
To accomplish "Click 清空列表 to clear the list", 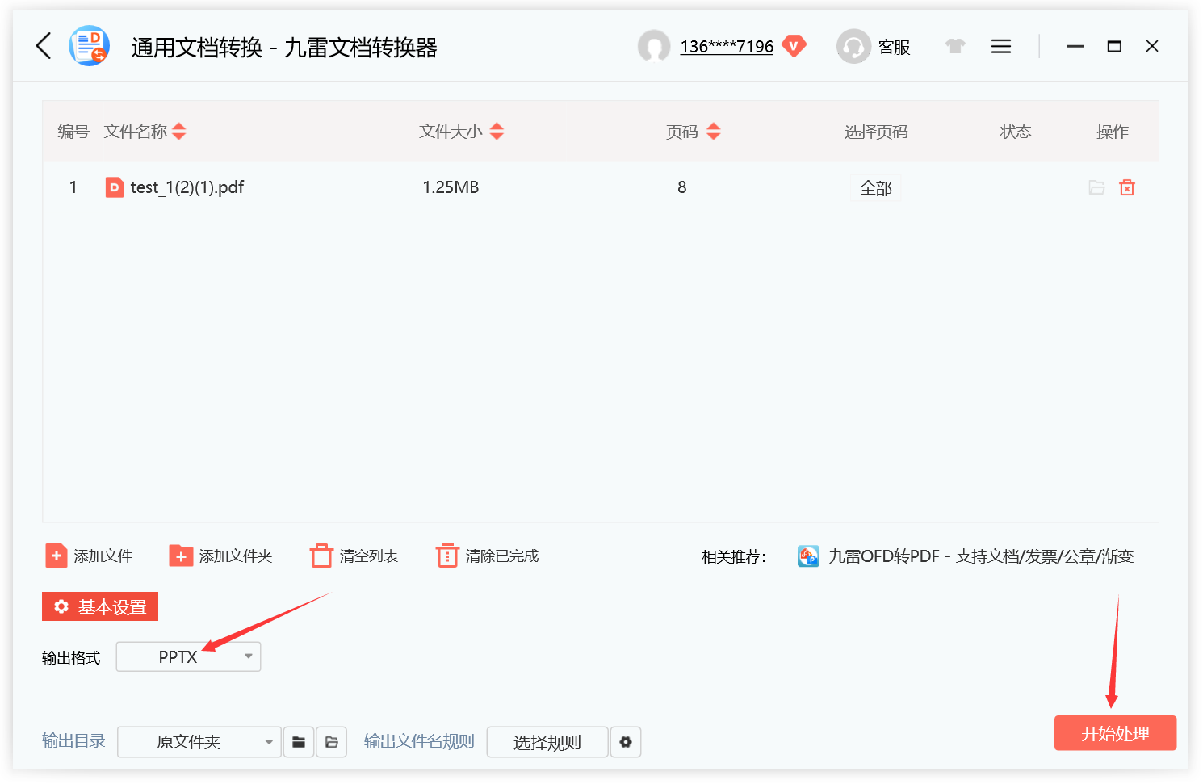I will click(354, 556).
